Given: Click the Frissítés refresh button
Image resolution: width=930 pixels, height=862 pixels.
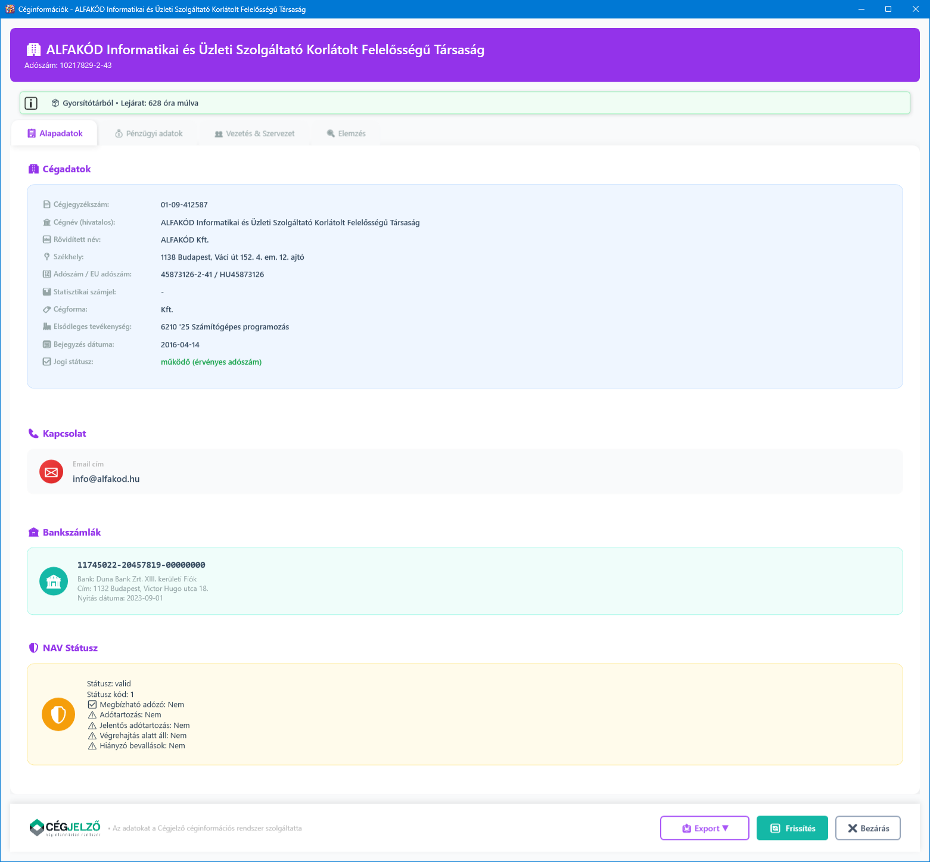Looking at the screenshot, I should (x=792, y=828).
